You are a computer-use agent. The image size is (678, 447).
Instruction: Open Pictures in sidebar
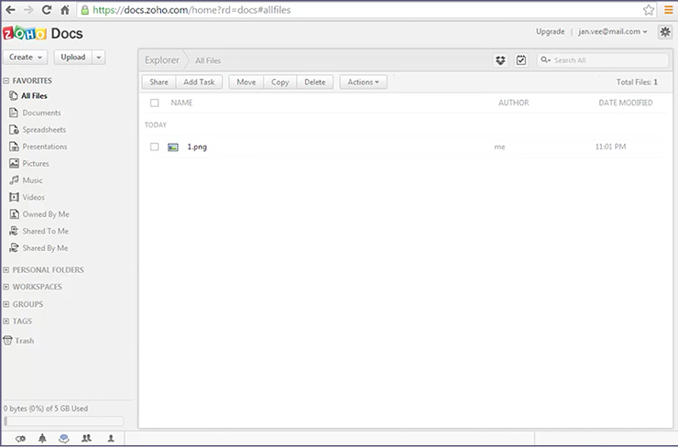point(29,163)
